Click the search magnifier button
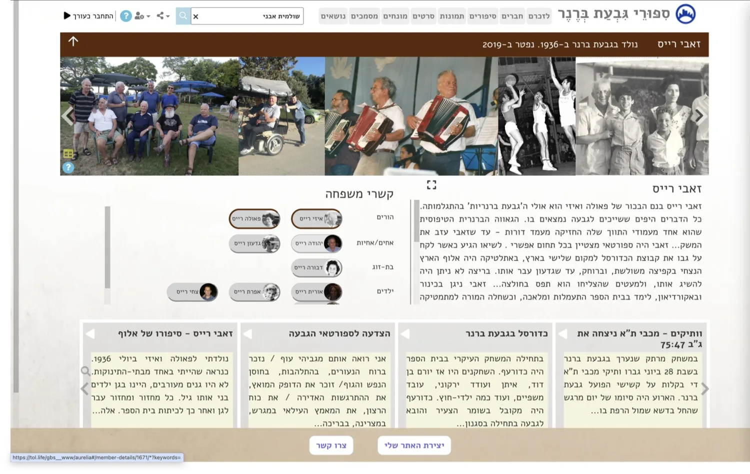Image resolution: width=750 pixels, height=474 pixels. coord(183,16)
